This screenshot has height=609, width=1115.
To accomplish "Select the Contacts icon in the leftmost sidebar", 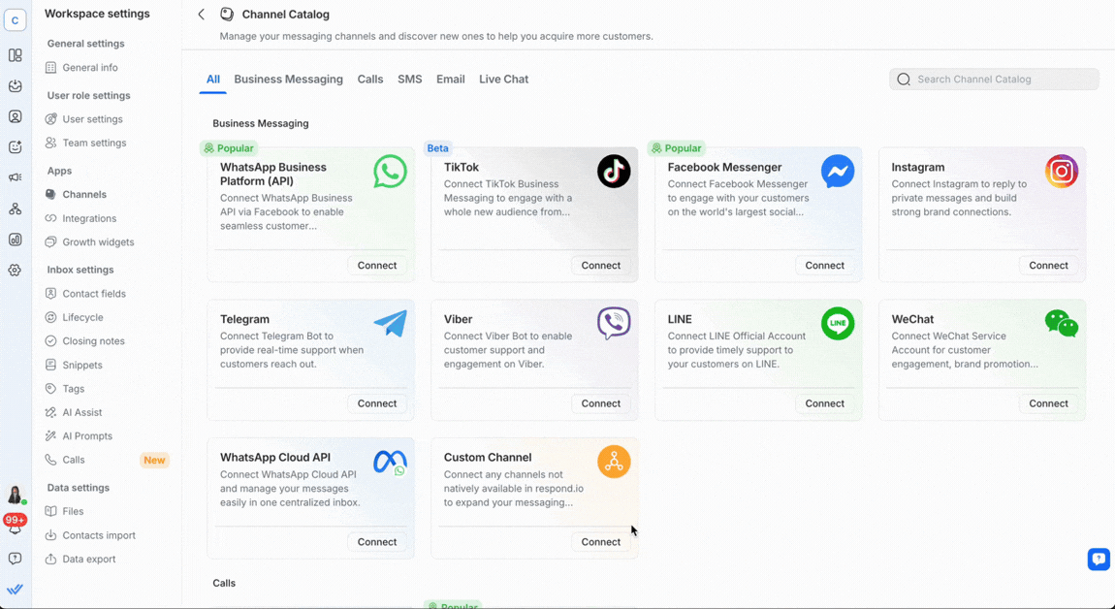I will pyautogui.click(x=15, y=116).
